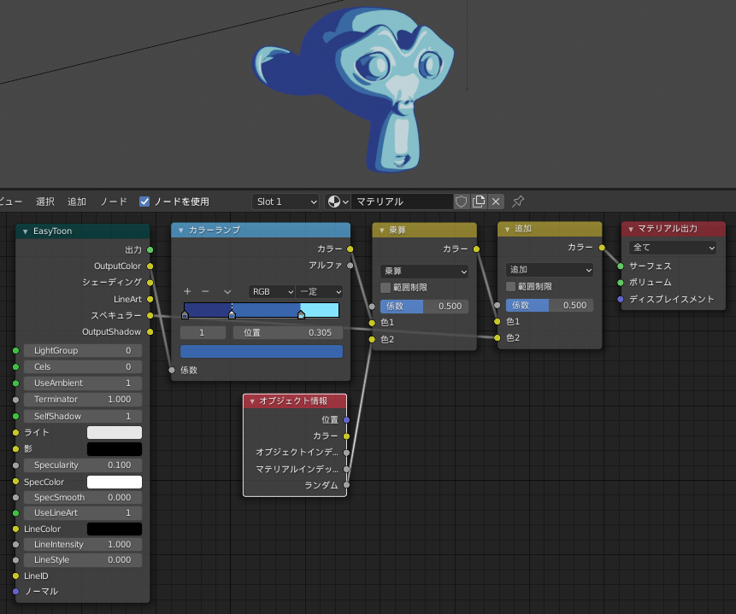
Task: Click the マテリアル出力 サーフェス input socket
Action: pos(621,266)
